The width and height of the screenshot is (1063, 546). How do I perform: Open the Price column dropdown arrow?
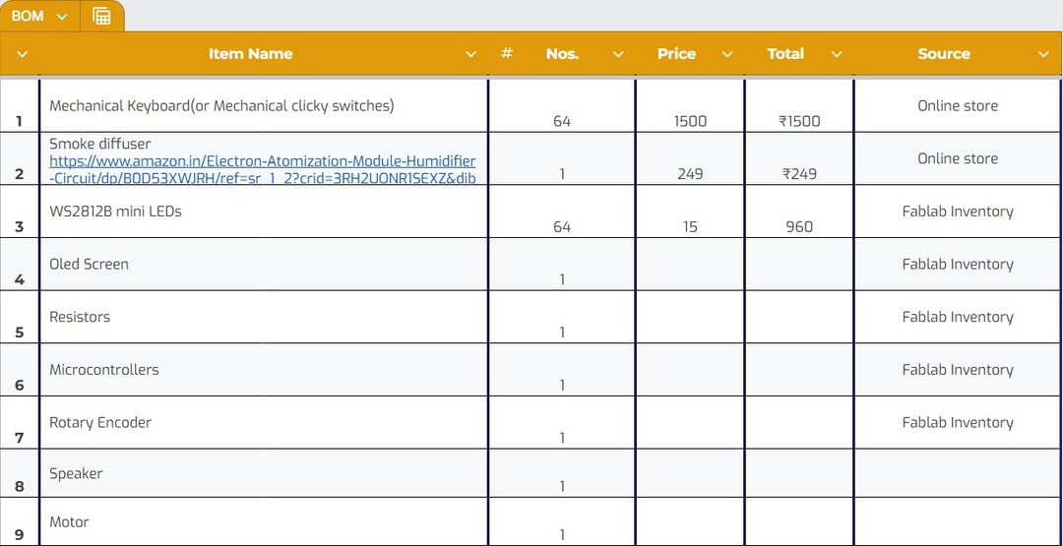click(x=727, y=54)
